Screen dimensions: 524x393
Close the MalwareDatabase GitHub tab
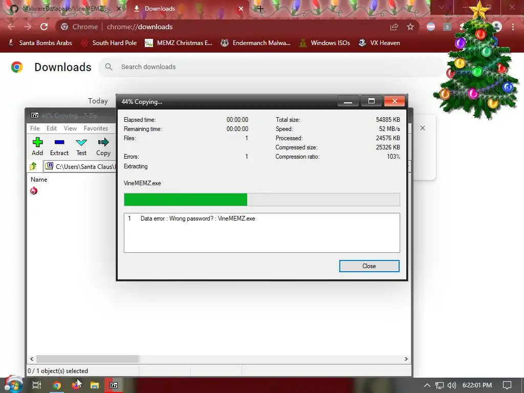(119, 9)
